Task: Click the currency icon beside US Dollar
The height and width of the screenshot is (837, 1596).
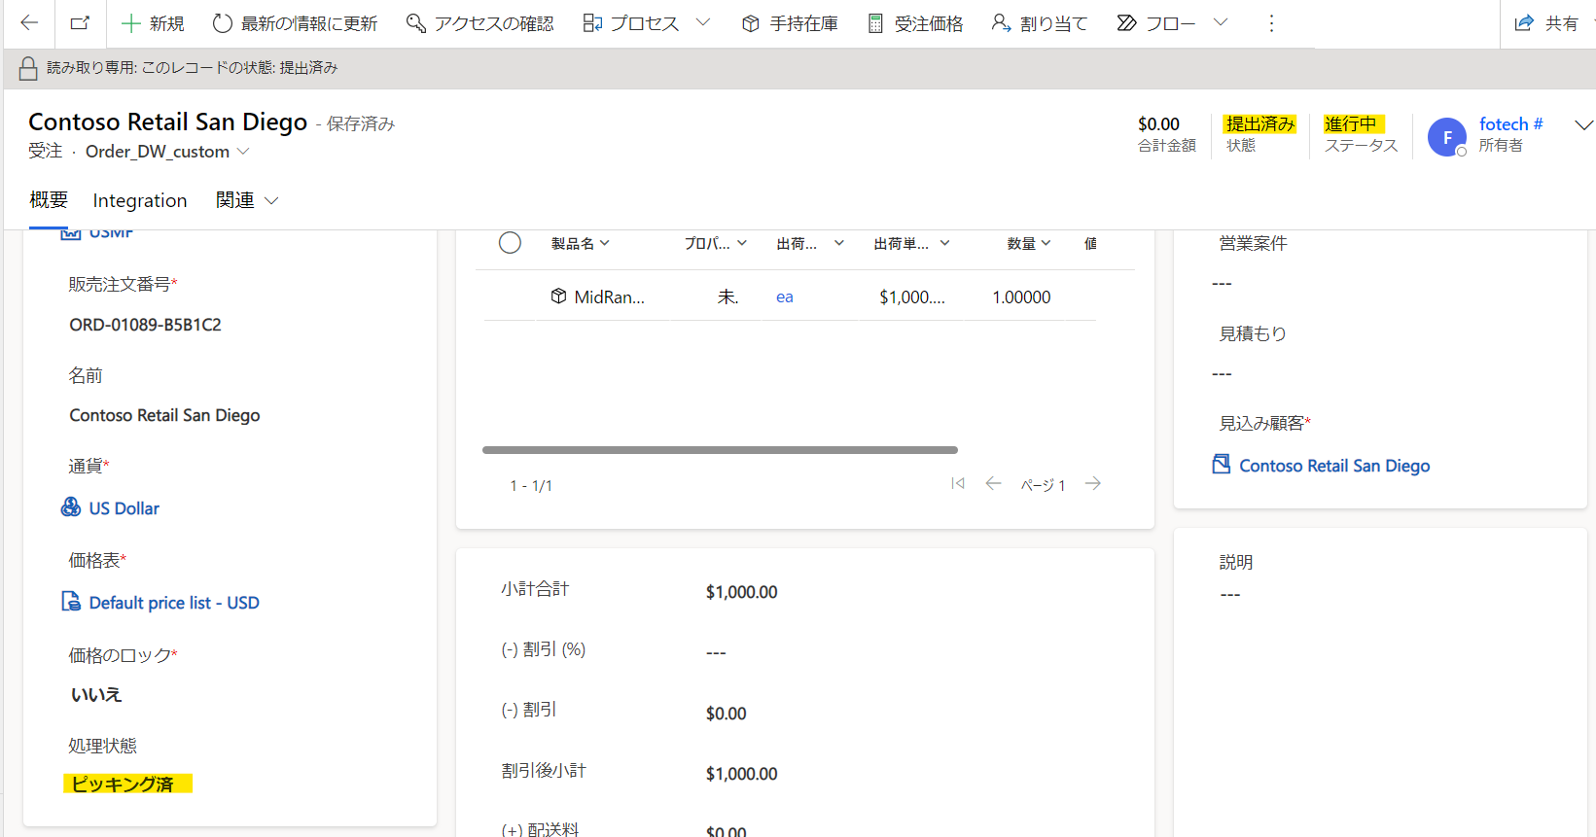Action: pyautogui.click(x=71, y=507)
